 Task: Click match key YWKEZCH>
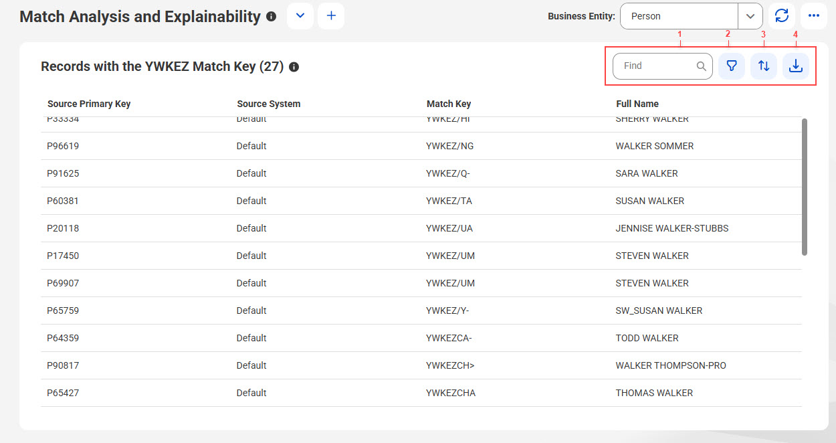pyautogui.click(x=450, y=365)
